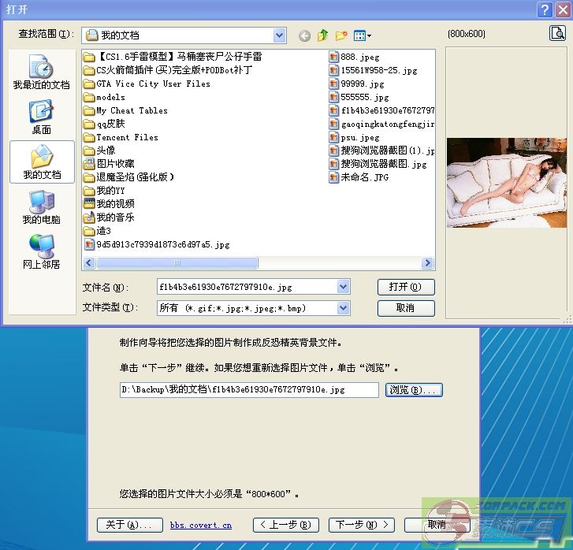The image size is (573, 550).
Task: Open the Tencent Files folder
Action: 126,137
